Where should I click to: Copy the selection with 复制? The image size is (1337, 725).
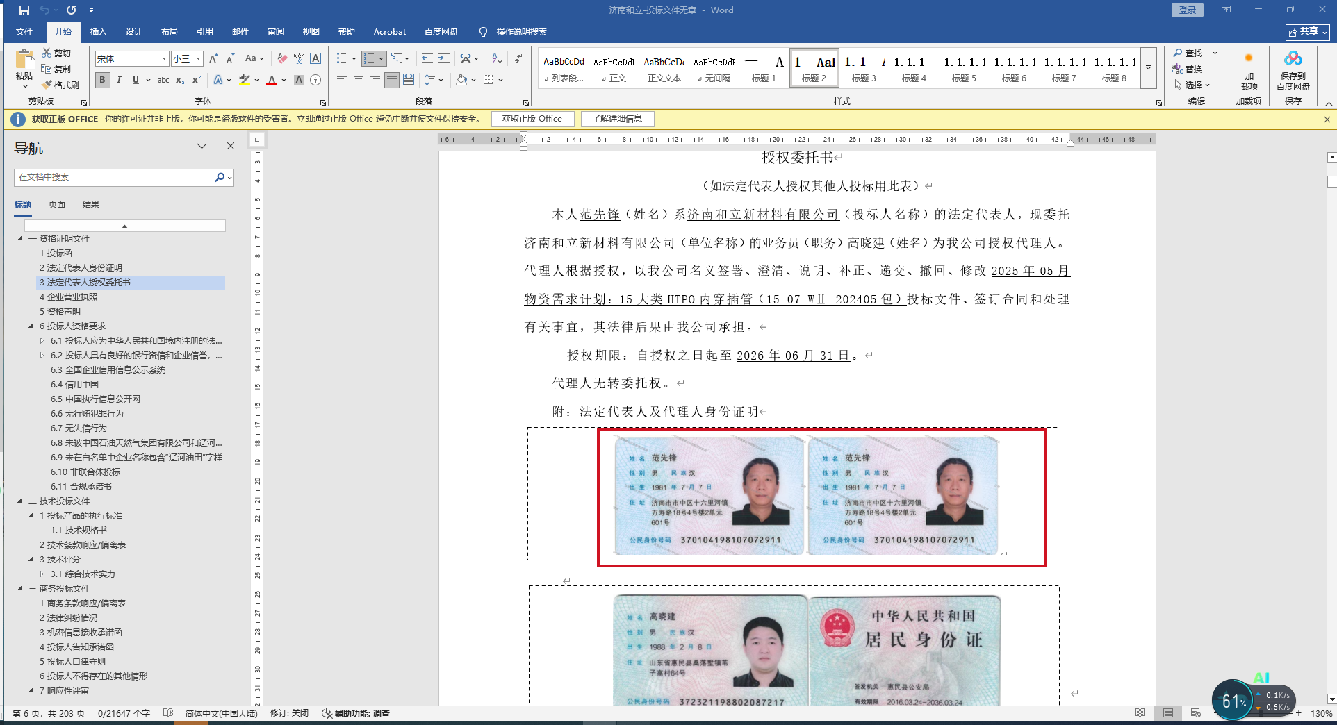click(x=56, y=69)
